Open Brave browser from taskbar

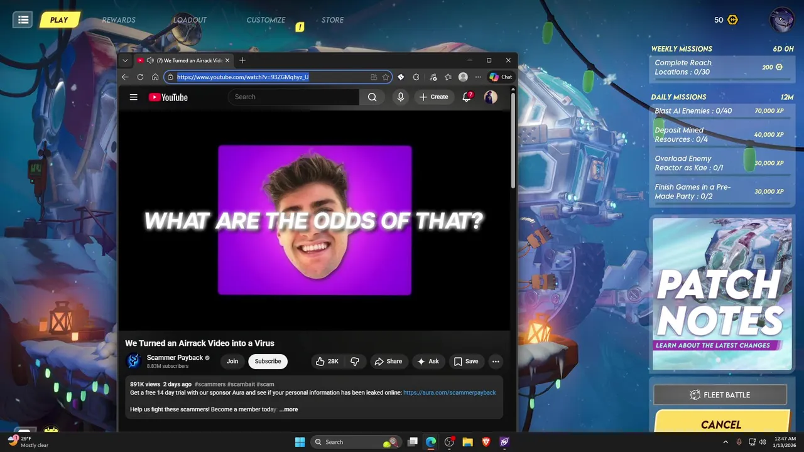coord(486,442)
